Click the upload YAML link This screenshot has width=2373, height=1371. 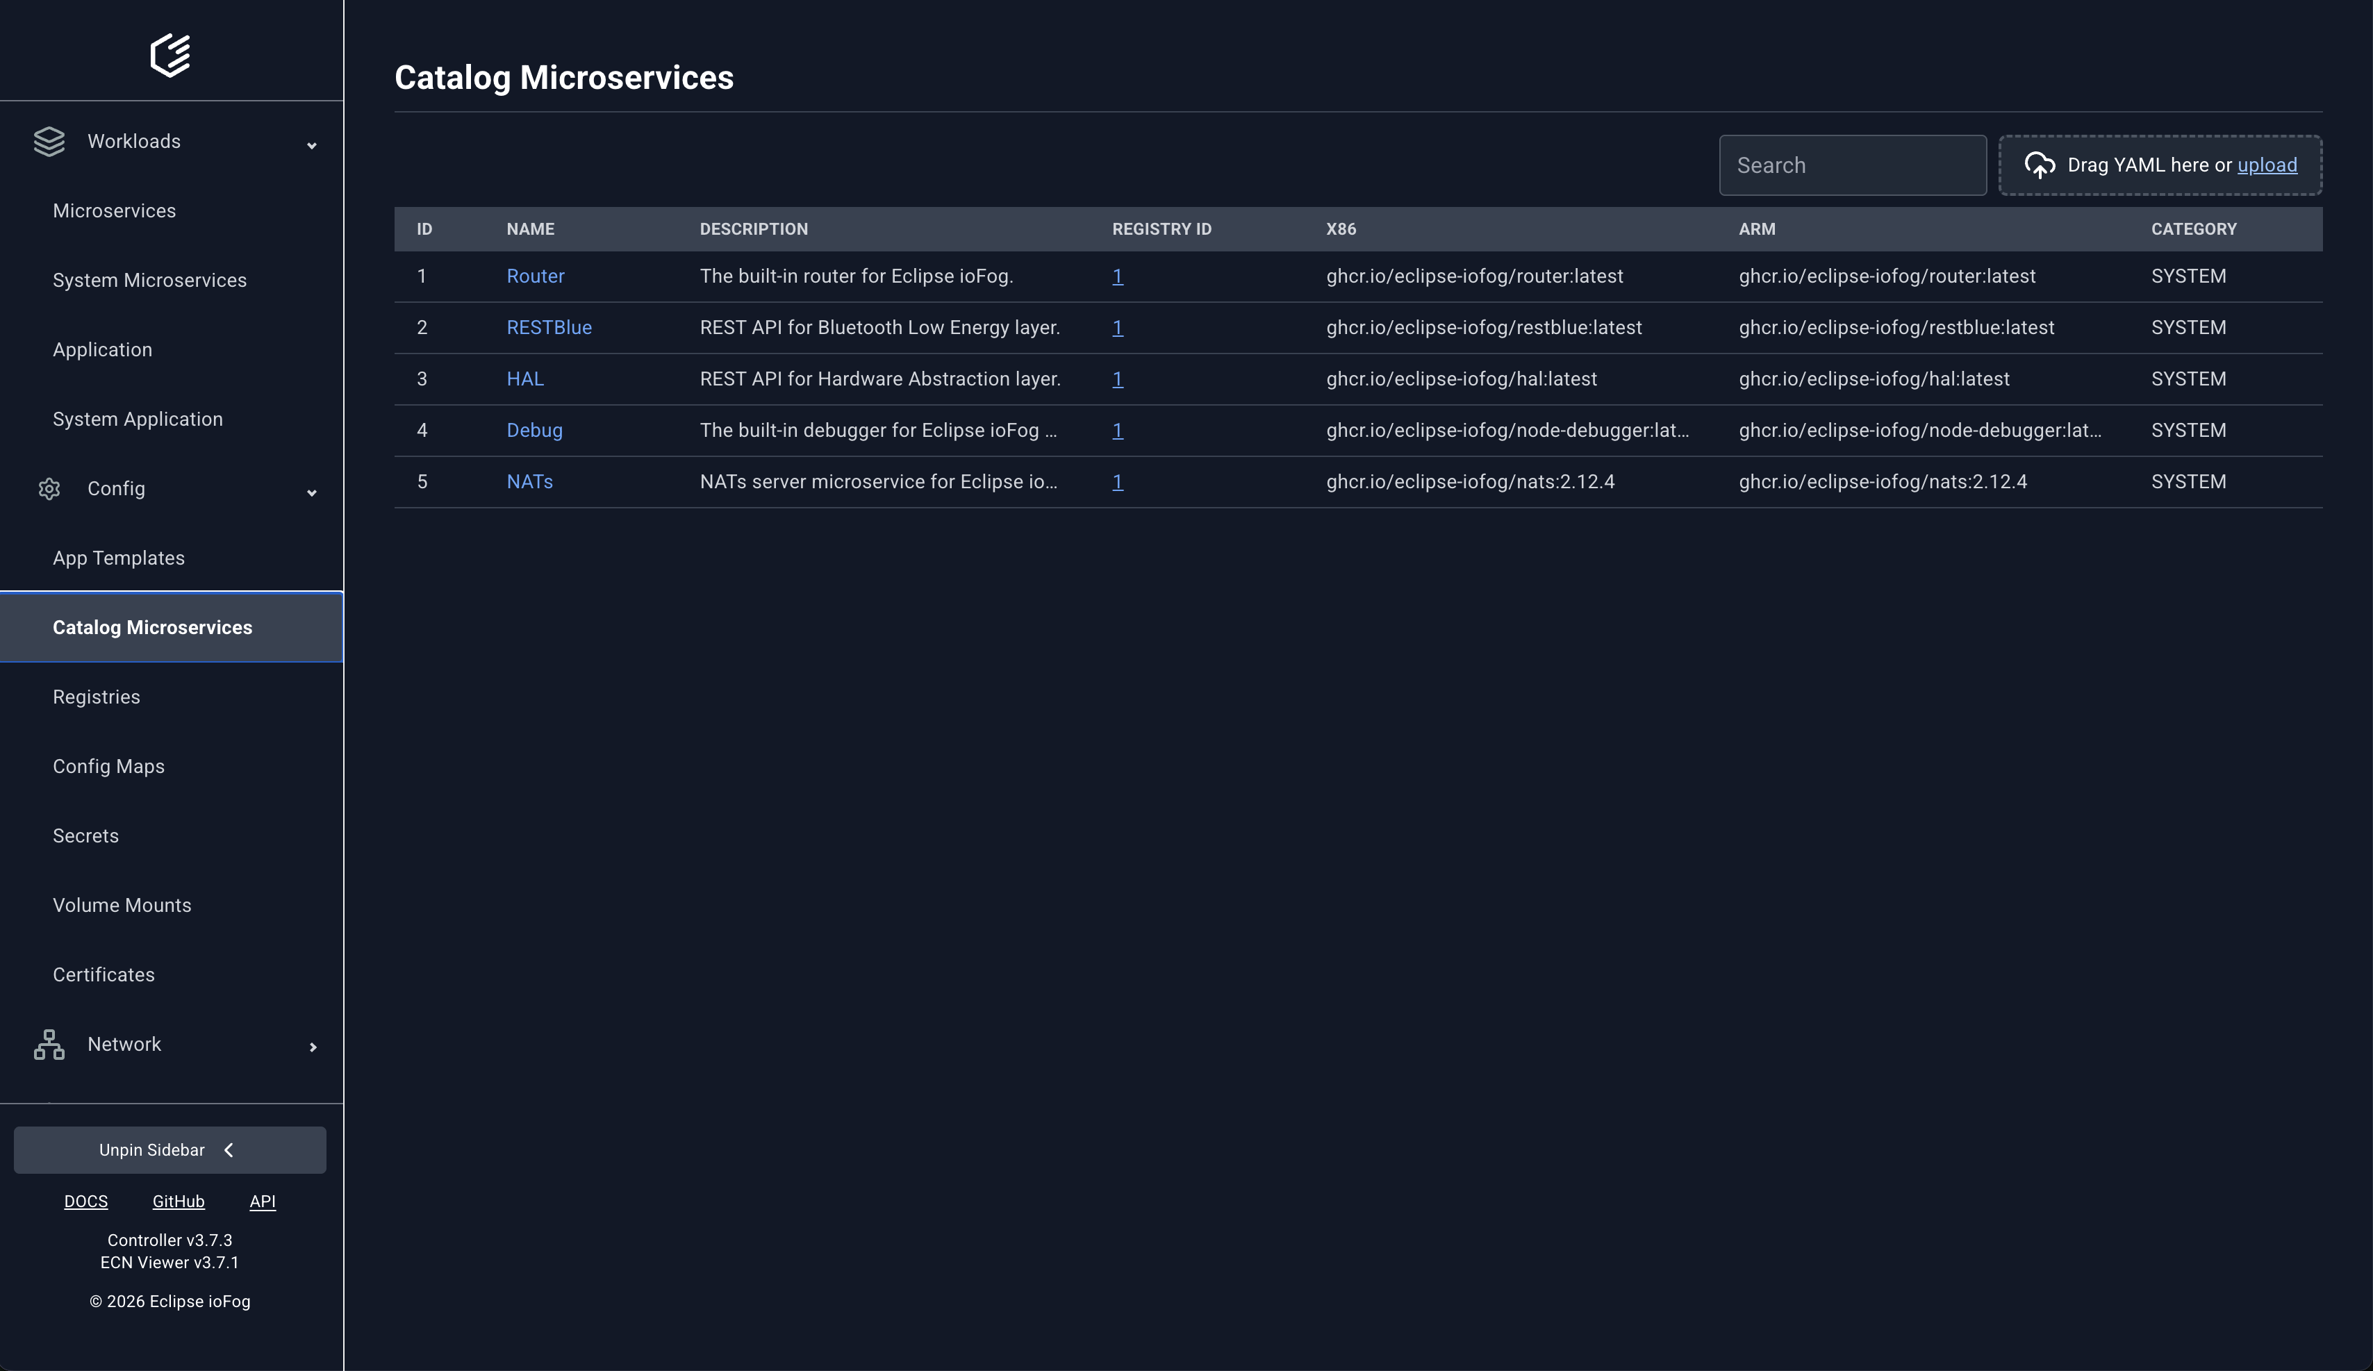coord(2267,165)
